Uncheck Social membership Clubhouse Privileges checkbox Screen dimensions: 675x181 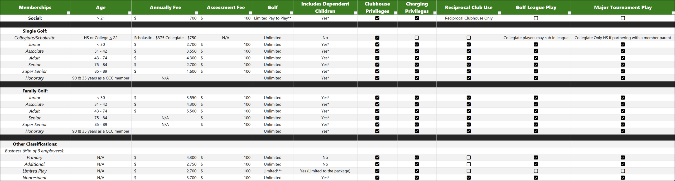click(377, 18)
